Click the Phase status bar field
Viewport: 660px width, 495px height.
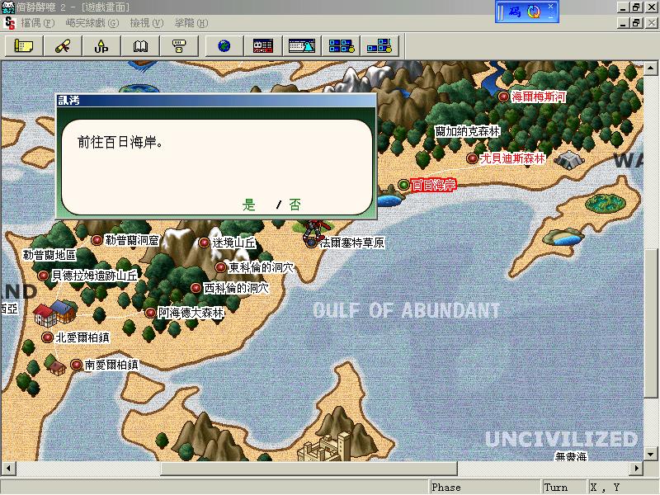click(484, 487)
